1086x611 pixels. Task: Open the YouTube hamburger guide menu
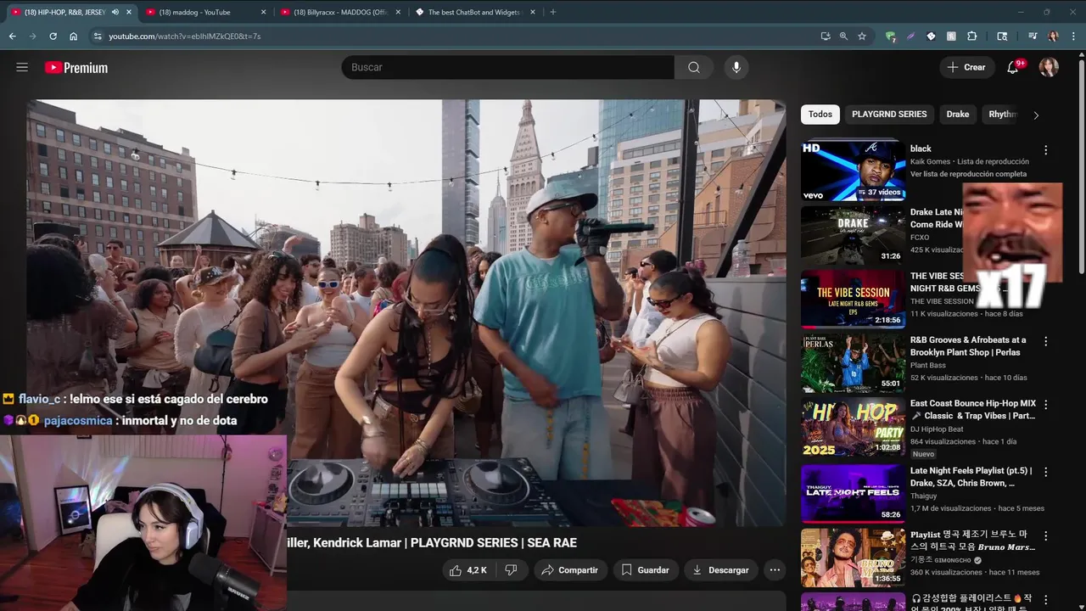[22, 67]
